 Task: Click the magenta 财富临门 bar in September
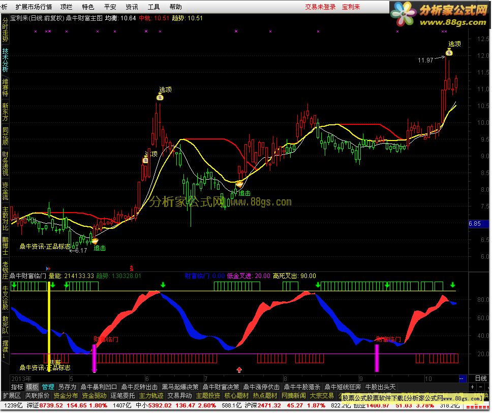(x=377, y=358)
